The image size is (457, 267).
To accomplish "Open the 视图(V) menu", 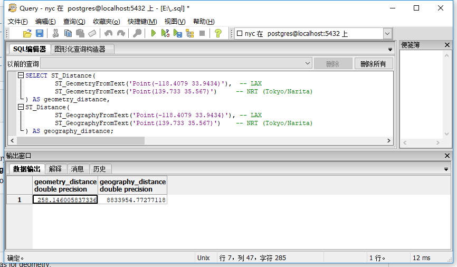I will 175,22.
